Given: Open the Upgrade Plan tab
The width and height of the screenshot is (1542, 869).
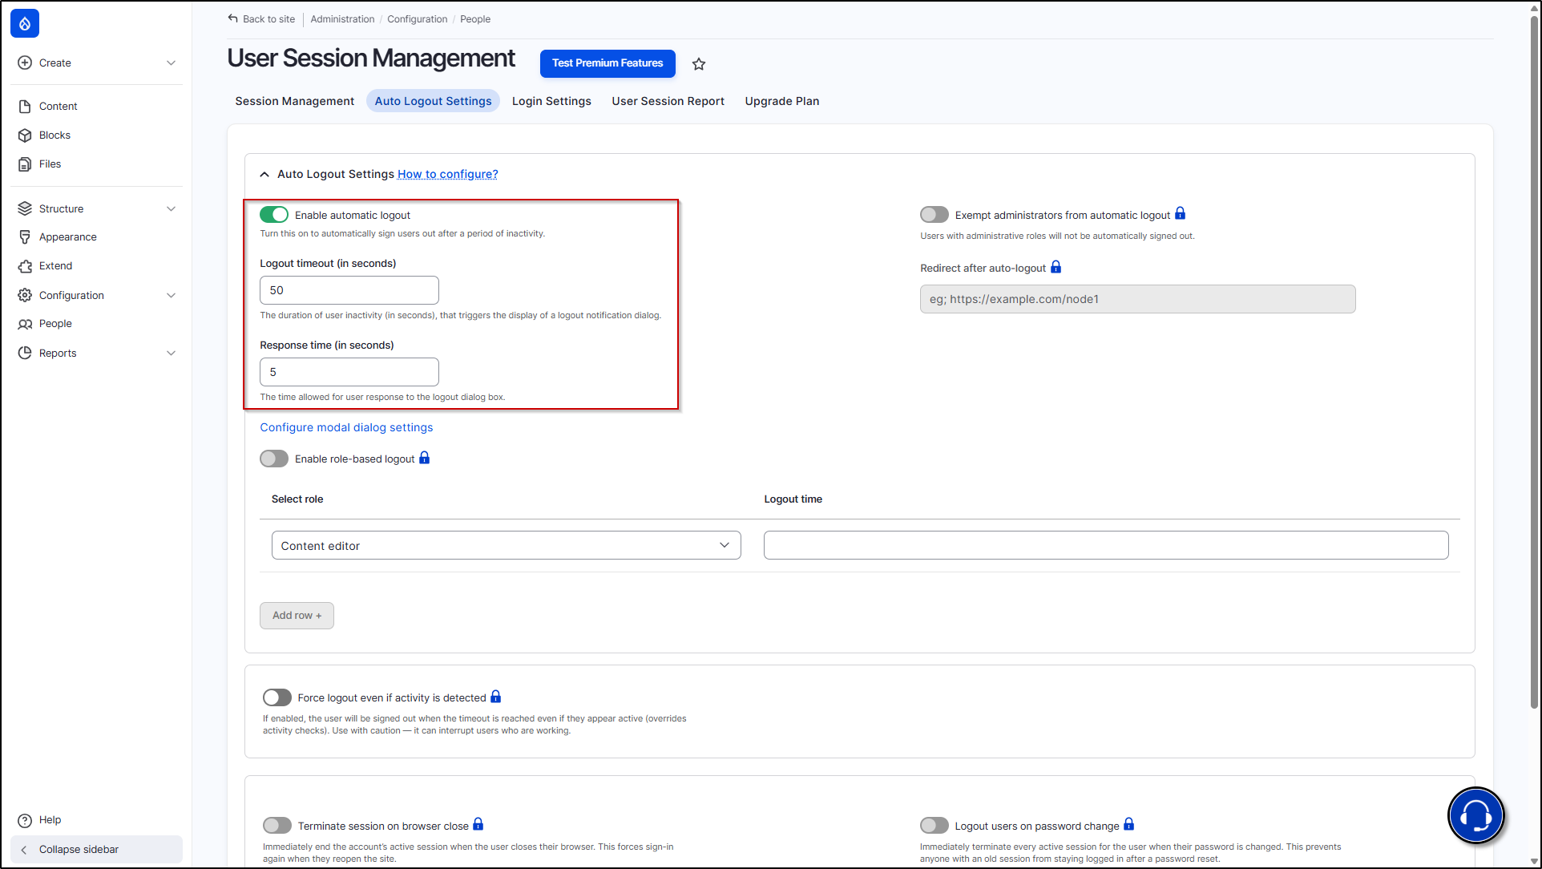Looking at the screenshot, I should (x=781, y=101).
